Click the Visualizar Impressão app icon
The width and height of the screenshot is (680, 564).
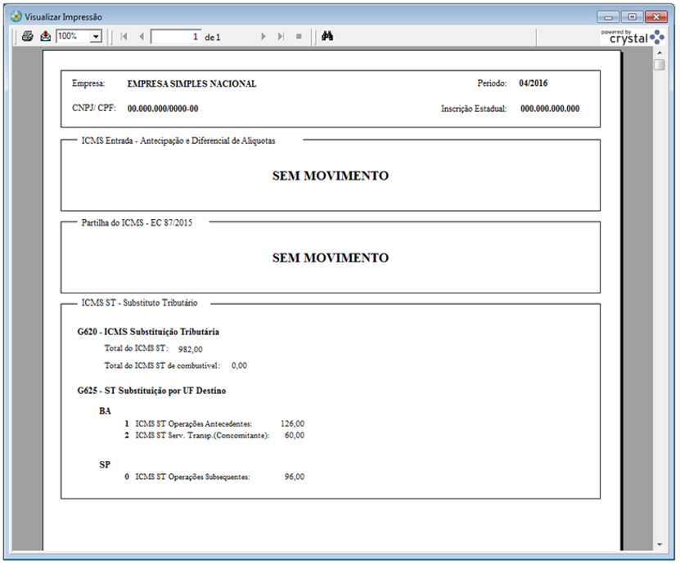[16, 17]
